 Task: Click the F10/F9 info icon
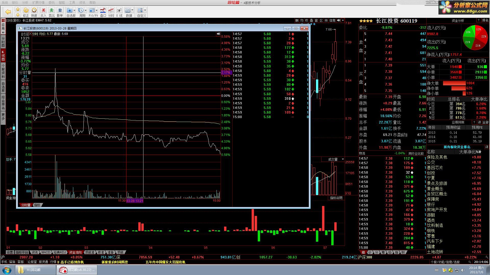pyautogui.click(x=92, y=10)
